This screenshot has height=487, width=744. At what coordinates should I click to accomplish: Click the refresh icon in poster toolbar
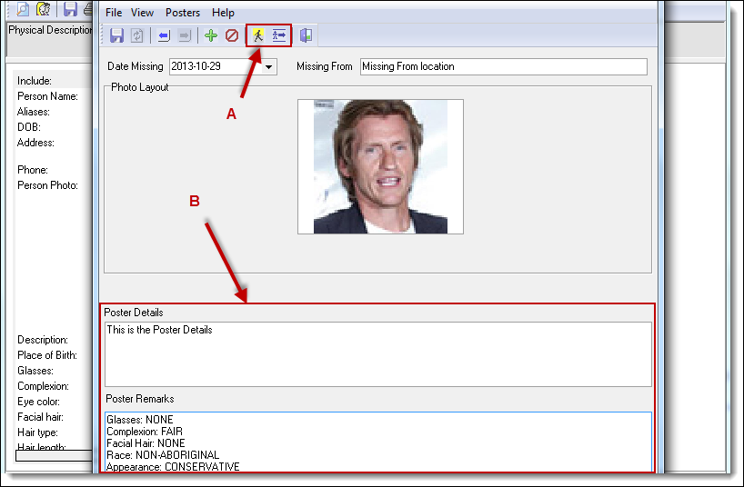pyautogui.click(x=137, y=35)
